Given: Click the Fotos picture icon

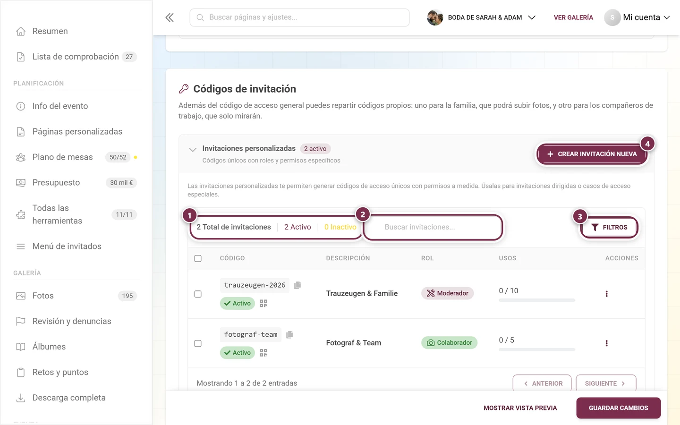Looking at the screenshot, I should coord(21,296).
